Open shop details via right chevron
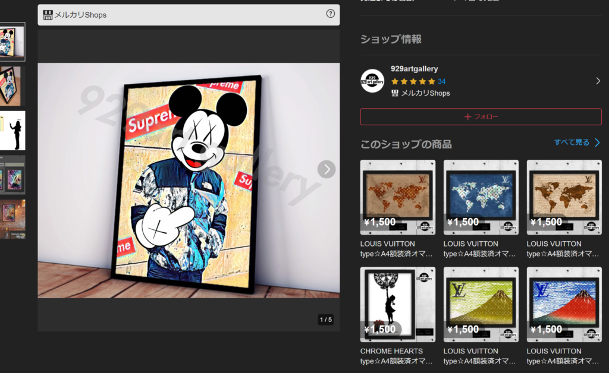Screen dimensions: 609x373 point(598,81)
